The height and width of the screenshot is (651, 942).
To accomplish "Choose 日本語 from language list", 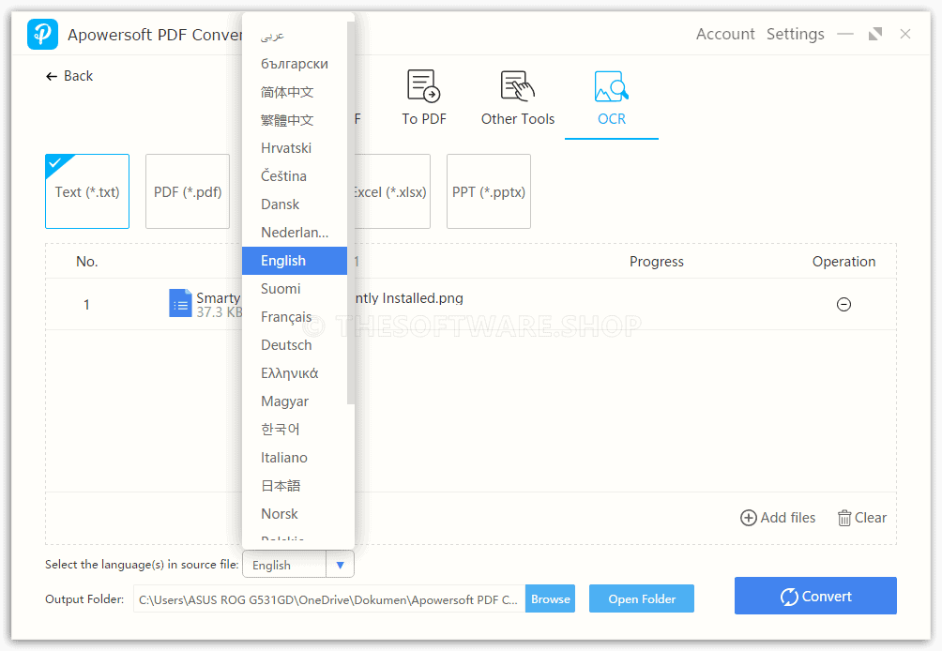I will 295,486.
